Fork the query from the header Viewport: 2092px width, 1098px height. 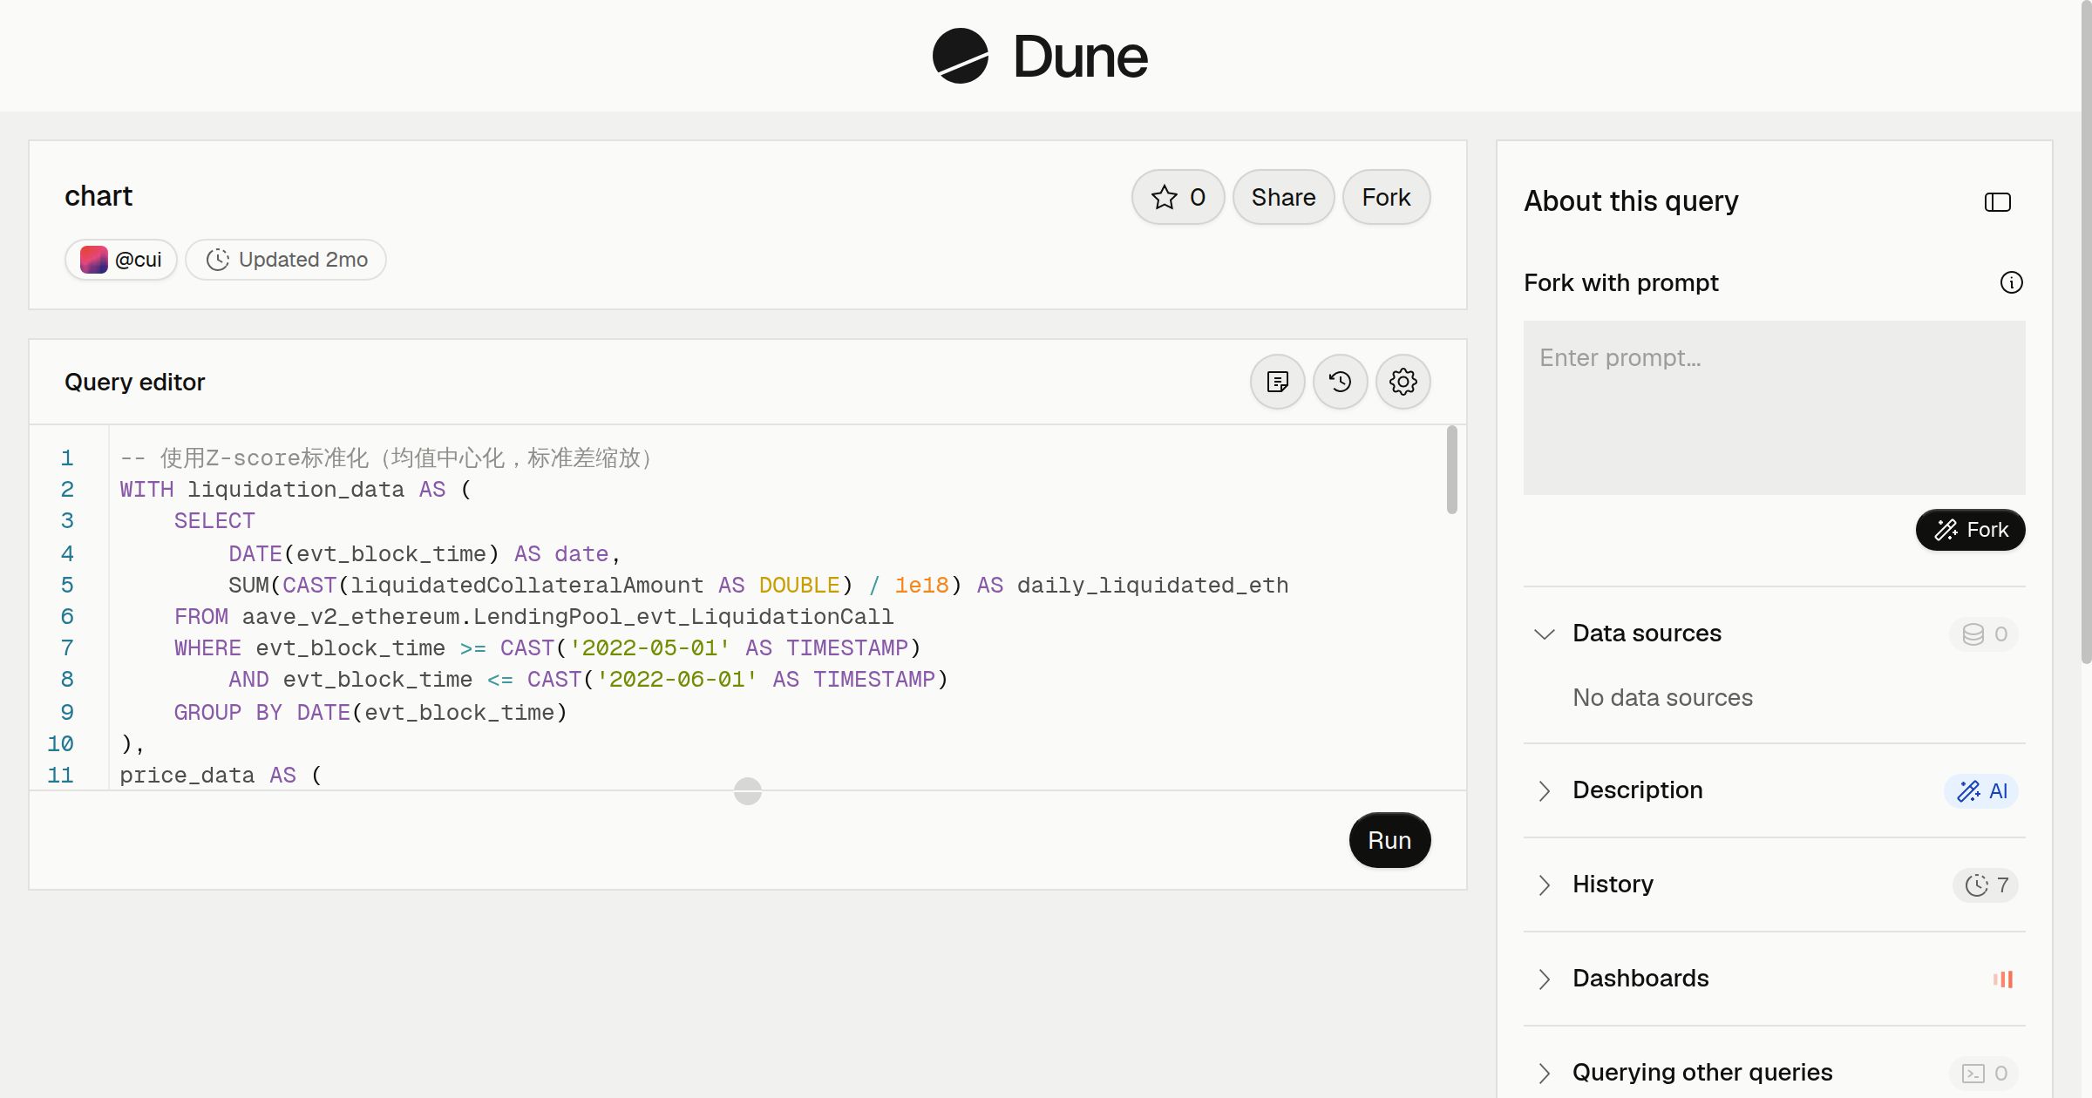point(1386,197)
